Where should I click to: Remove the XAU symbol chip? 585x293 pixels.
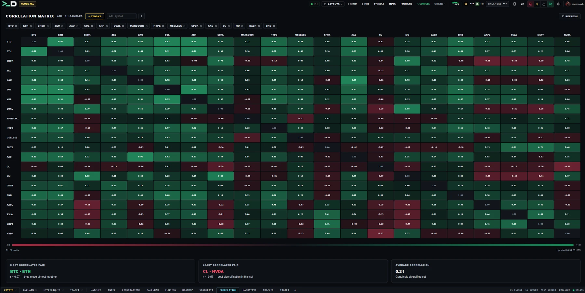click(77, 26)
